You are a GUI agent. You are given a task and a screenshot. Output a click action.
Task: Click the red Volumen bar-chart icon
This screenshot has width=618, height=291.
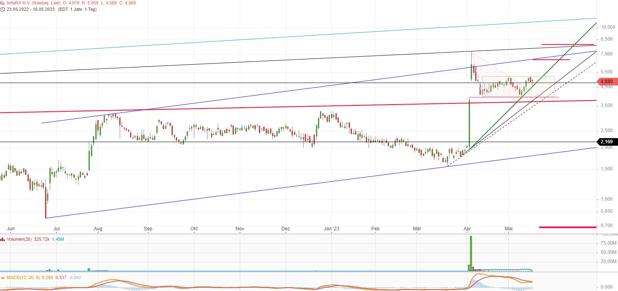pos(3,239)
